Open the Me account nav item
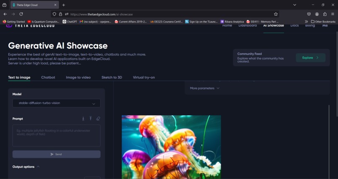 tap(325, 25)
